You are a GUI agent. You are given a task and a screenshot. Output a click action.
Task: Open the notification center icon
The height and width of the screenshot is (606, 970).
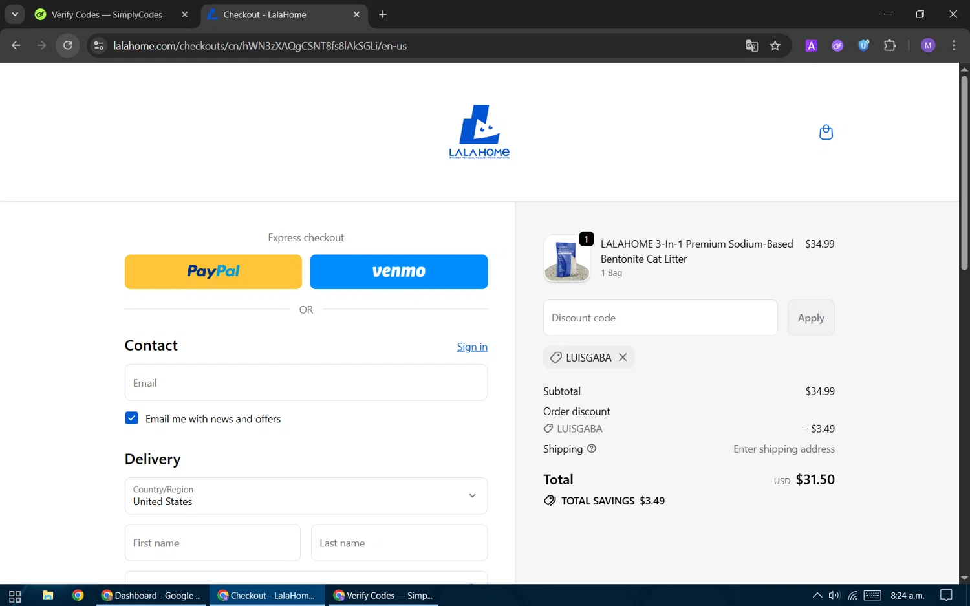pos(946,596)
